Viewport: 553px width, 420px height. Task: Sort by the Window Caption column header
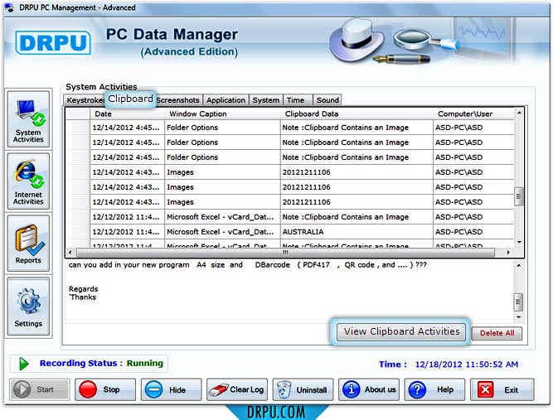tap(197, 113)
